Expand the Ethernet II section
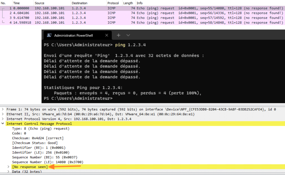This screenshot has width=285, height=175. pyautogui.click(x=3, y=114)
